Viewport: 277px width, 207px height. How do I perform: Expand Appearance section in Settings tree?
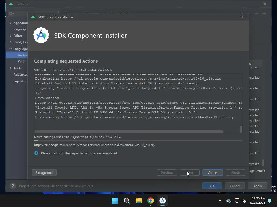click(x=11, y=23)
